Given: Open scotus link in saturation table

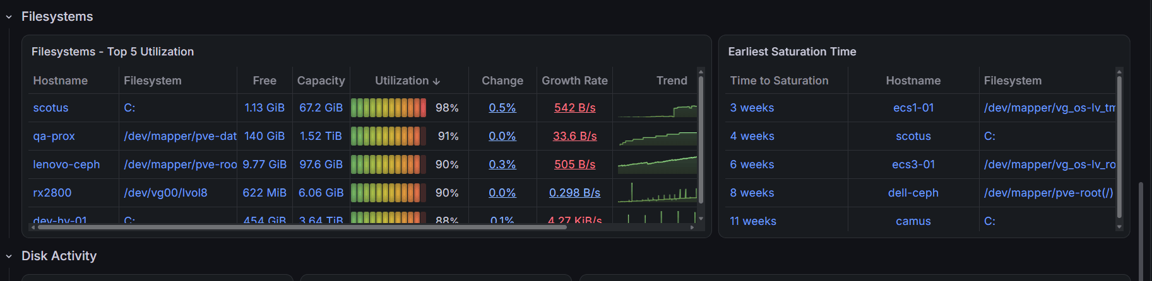Looking at the screenshot, I should pos(913,136).
